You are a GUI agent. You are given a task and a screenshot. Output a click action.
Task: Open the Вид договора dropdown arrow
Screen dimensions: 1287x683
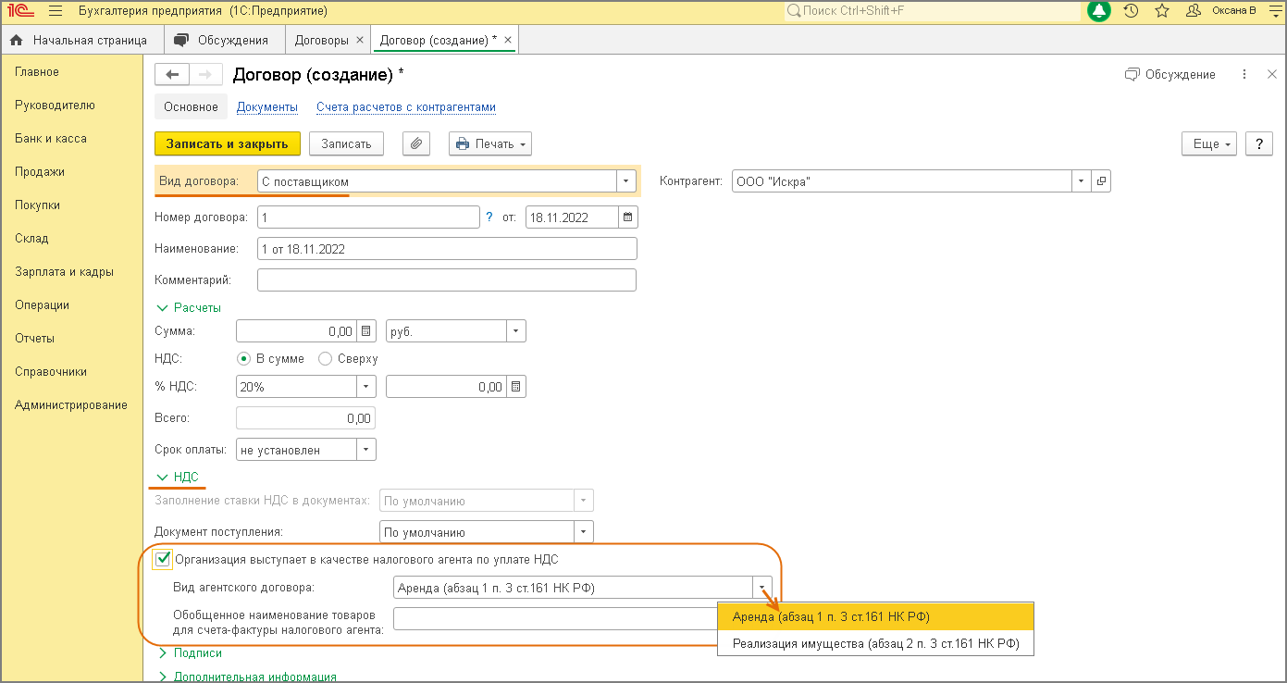click(x=627, y=181)
